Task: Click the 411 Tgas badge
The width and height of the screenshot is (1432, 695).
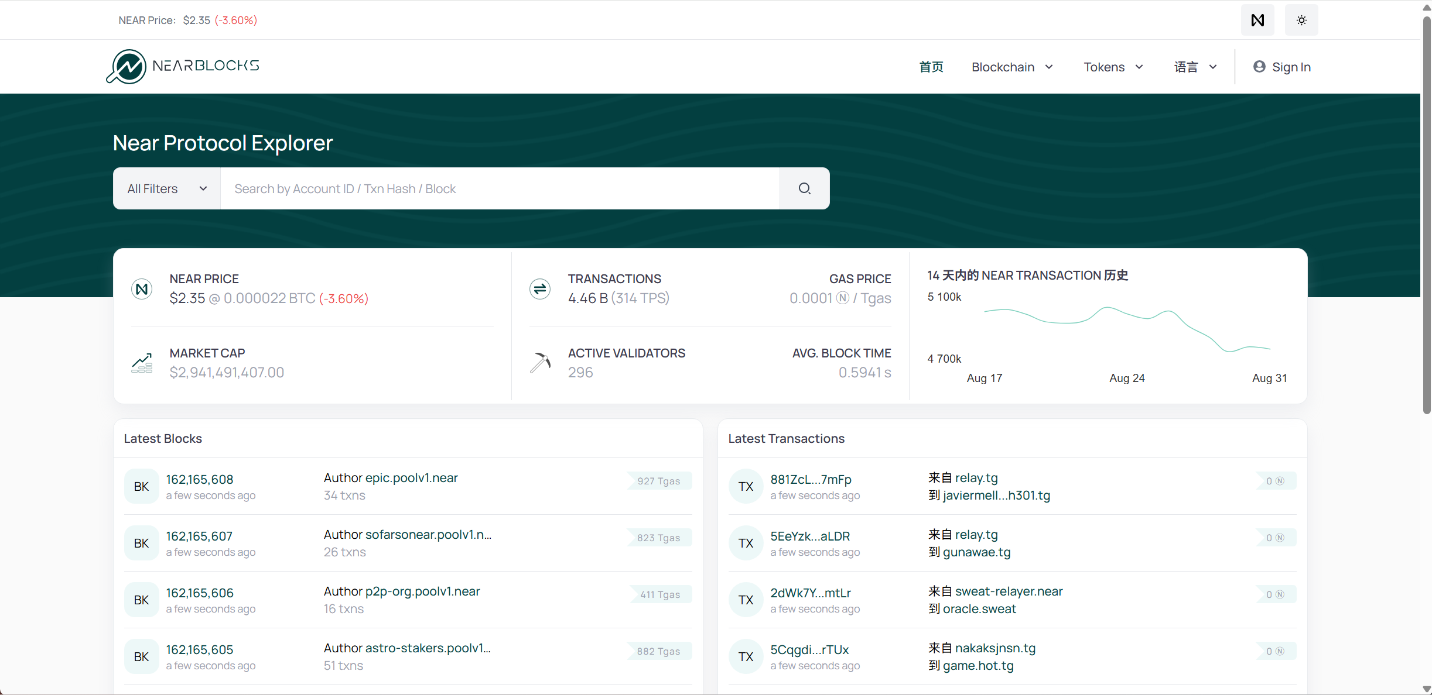Action: click(x=660, y=594)
